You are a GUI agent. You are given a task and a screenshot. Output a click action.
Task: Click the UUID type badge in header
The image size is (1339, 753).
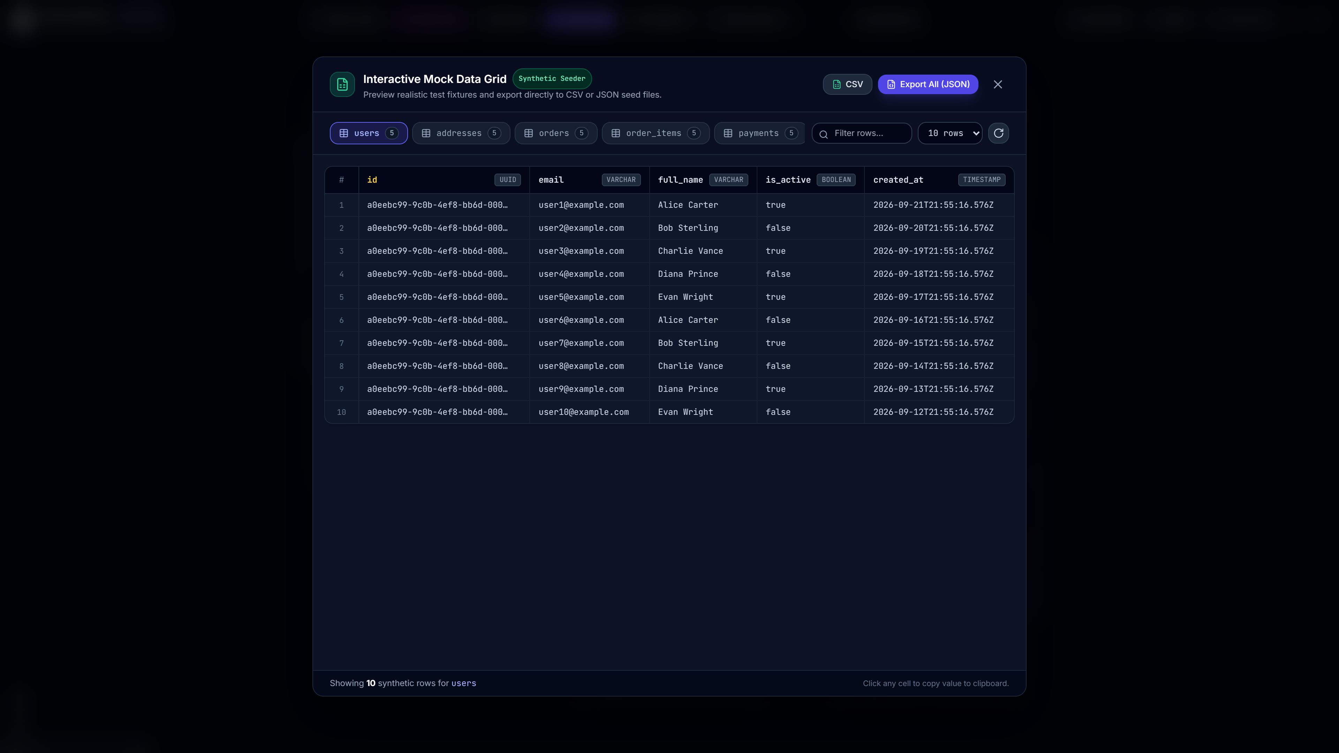pos(507,180)
